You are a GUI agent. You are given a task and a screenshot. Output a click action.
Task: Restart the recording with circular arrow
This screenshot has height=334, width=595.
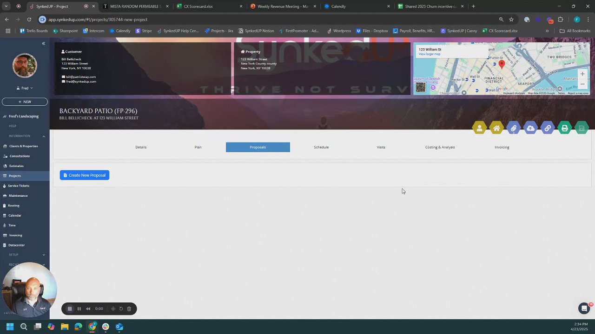121,308
